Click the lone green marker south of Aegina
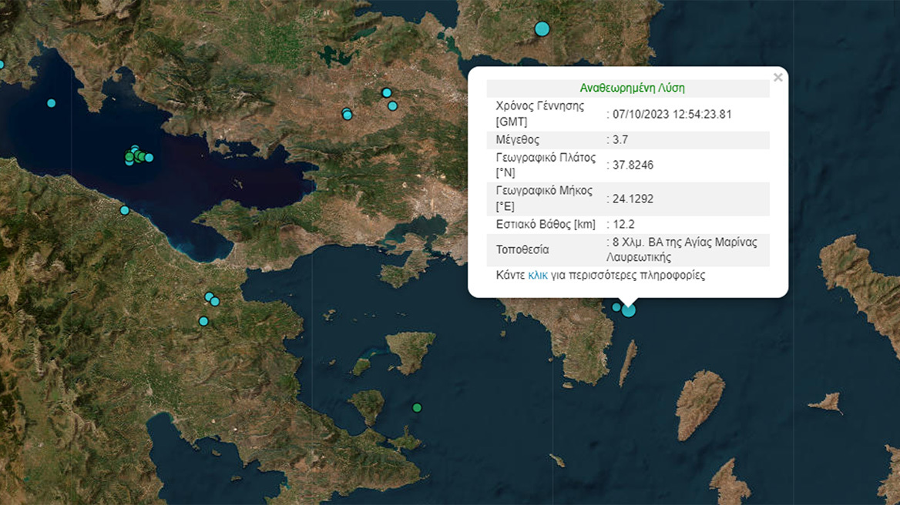The height and width of the screenshot is (505, 900). 417,407
